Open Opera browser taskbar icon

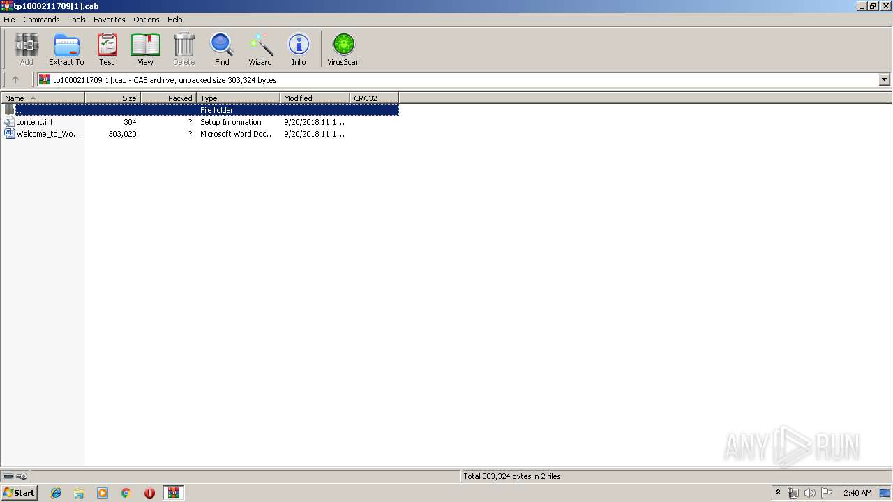149,493
